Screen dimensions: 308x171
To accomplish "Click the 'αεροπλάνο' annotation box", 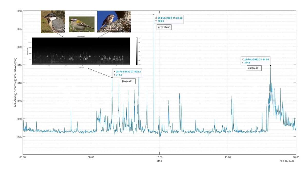I will (x=164, y=27).
